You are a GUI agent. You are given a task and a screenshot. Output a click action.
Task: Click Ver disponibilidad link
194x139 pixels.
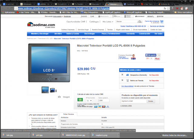[127, 86]
